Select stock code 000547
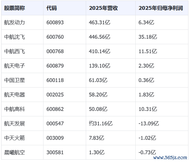Image resolution: width=189 pixels, height=162 pixels. (x=55, y=123)
